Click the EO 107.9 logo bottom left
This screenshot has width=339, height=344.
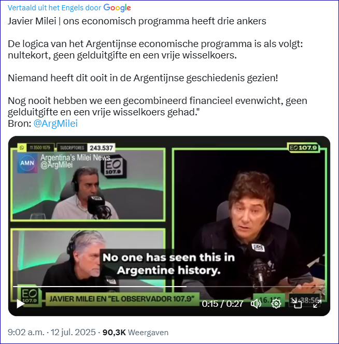30,295
